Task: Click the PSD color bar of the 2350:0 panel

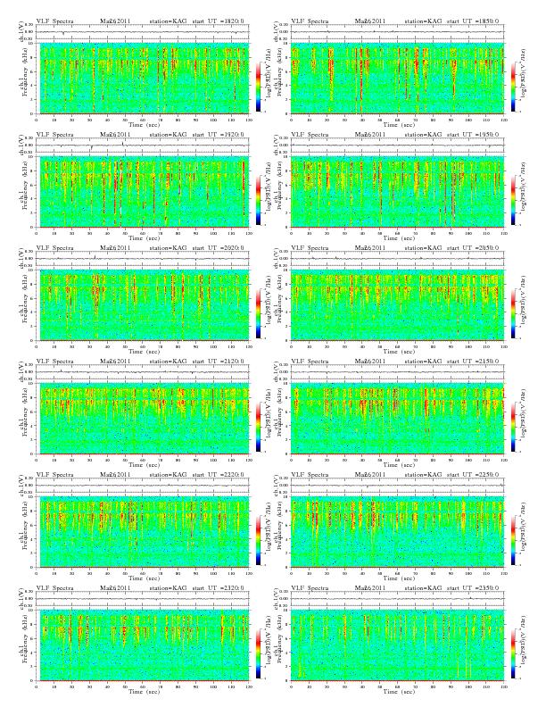Action: point(514,653)
